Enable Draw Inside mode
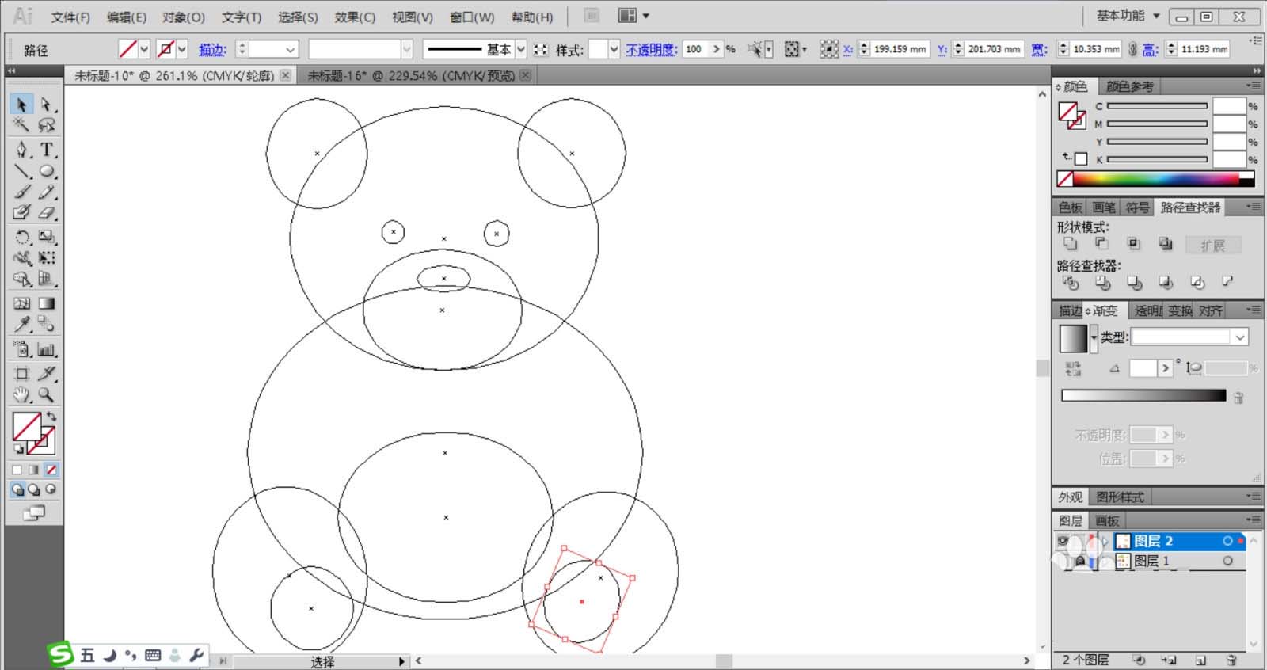This screenshot has height=670, width=1267. click(x=51, y=489)
